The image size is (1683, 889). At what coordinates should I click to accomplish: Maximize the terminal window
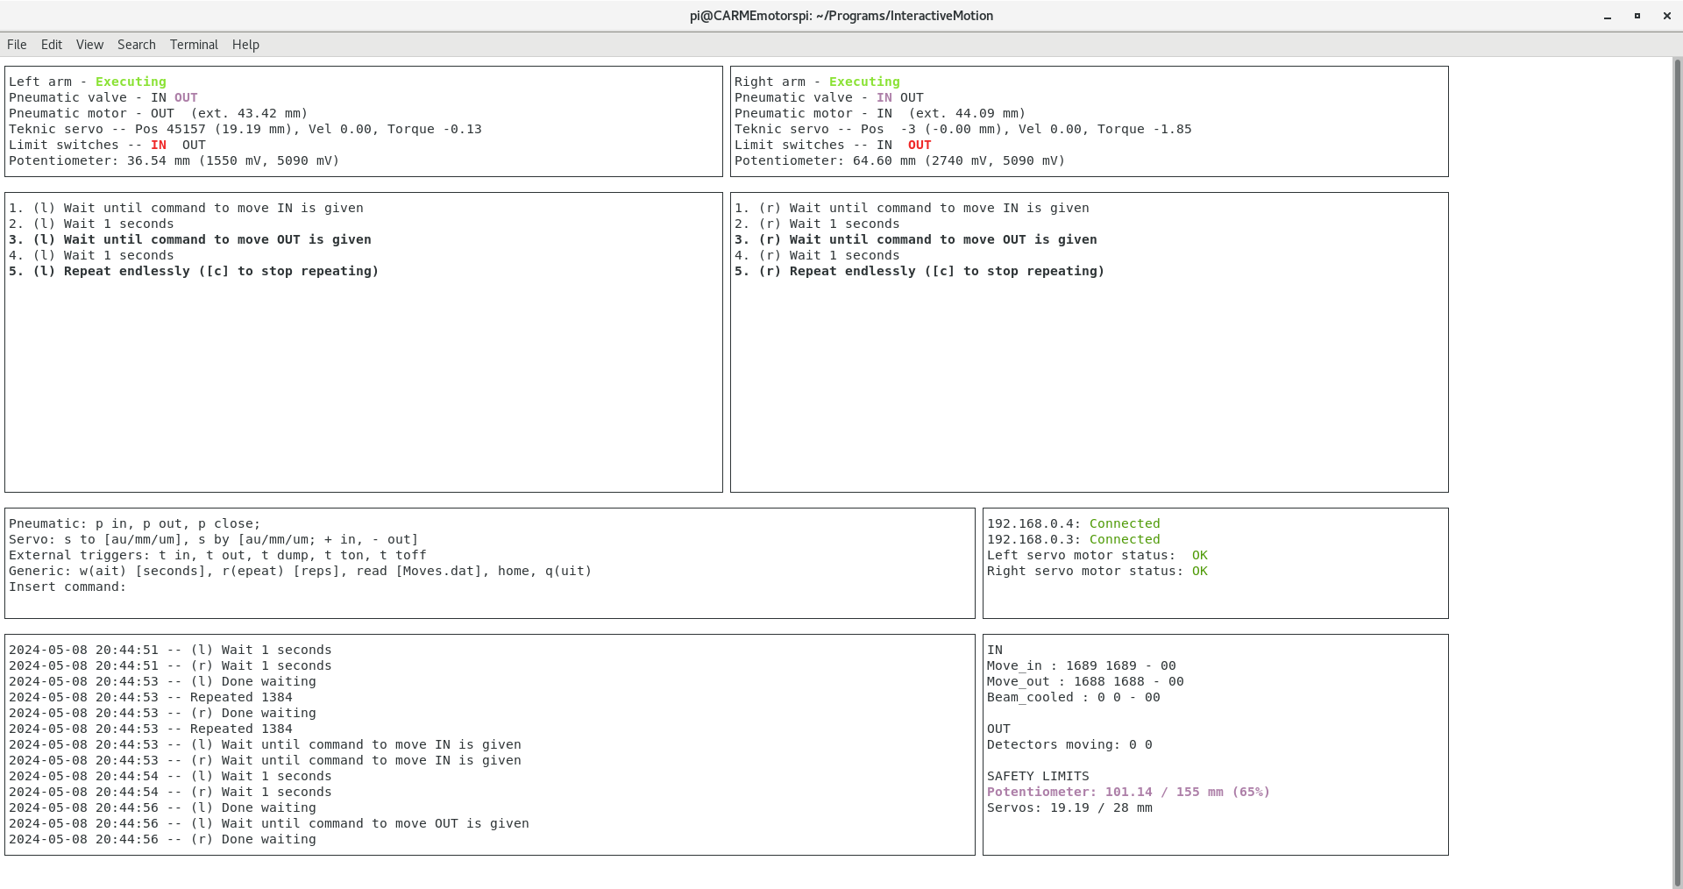pyautogui.click(x=1637, y=17)
